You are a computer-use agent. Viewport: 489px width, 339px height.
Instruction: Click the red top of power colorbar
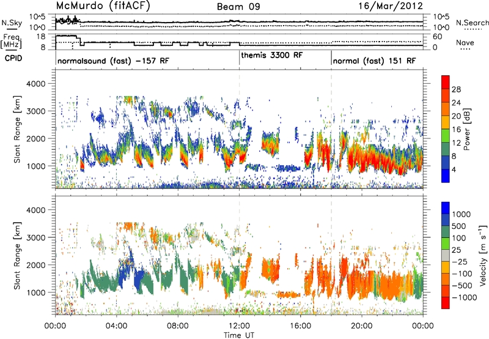446,82
